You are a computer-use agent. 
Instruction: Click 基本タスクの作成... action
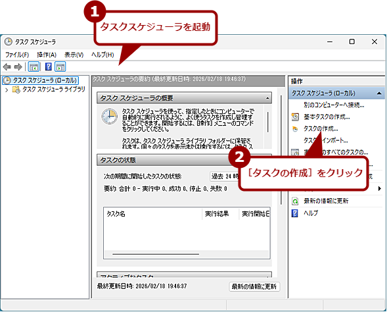point(327,117)
